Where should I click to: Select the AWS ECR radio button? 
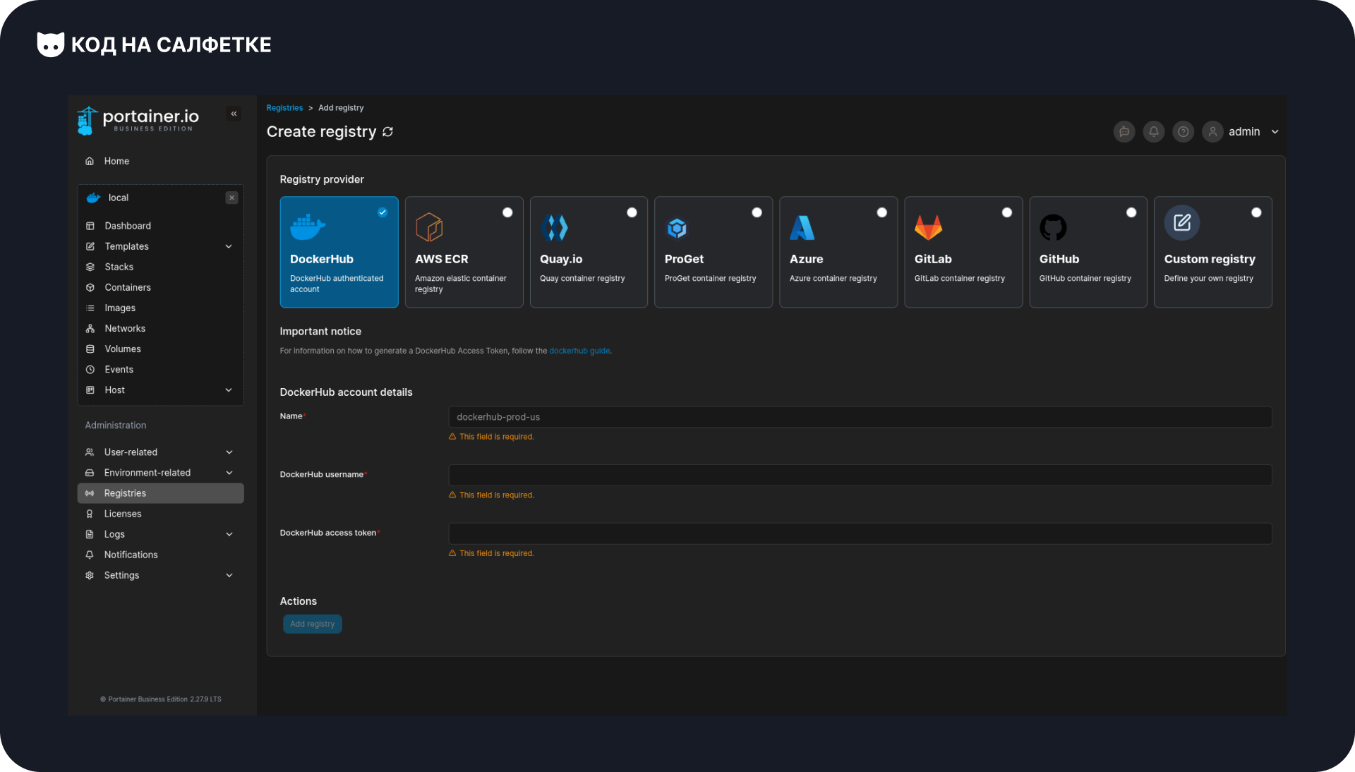507,212
